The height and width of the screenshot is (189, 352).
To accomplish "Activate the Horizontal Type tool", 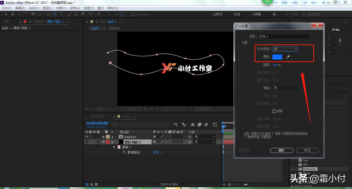I will pyautogui.click(x=62, y=14).
